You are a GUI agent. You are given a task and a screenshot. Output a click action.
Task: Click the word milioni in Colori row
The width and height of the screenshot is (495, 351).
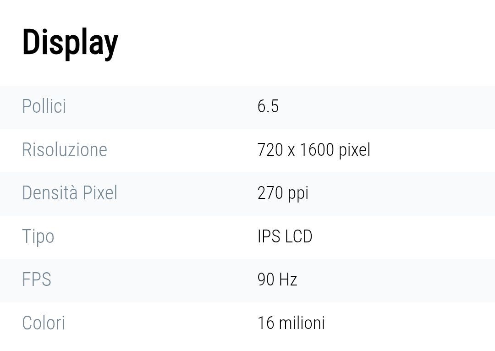coord(302,323)
